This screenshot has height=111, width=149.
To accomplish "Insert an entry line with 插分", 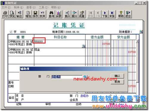I will coord(67,14).
